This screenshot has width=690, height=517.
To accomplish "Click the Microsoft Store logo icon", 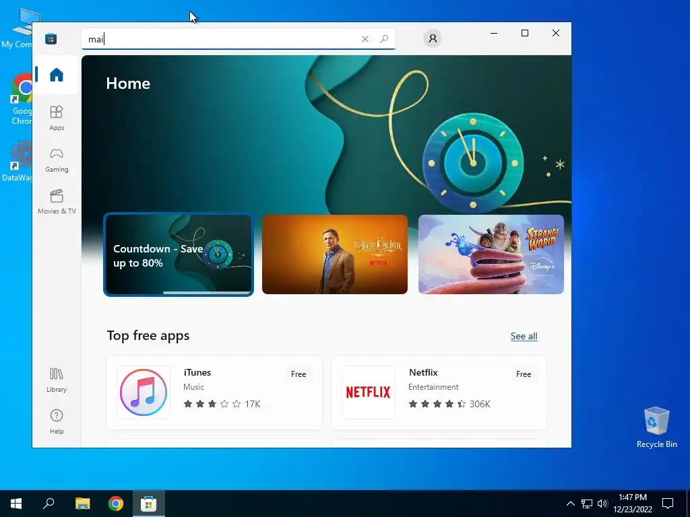I will coord(51,38).
